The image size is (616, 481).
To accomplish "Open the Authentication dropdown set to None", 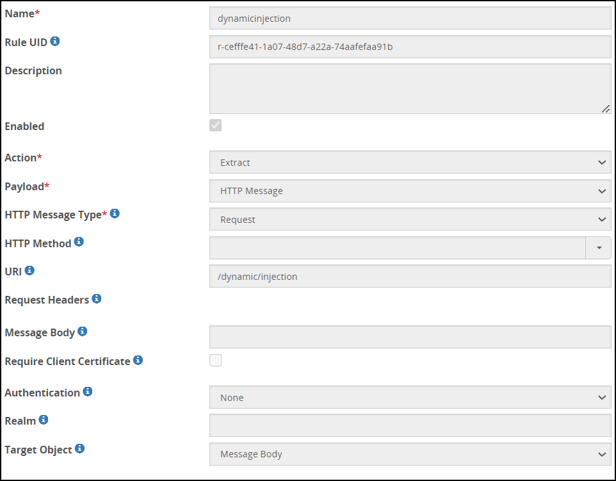I will coord(410,398).
